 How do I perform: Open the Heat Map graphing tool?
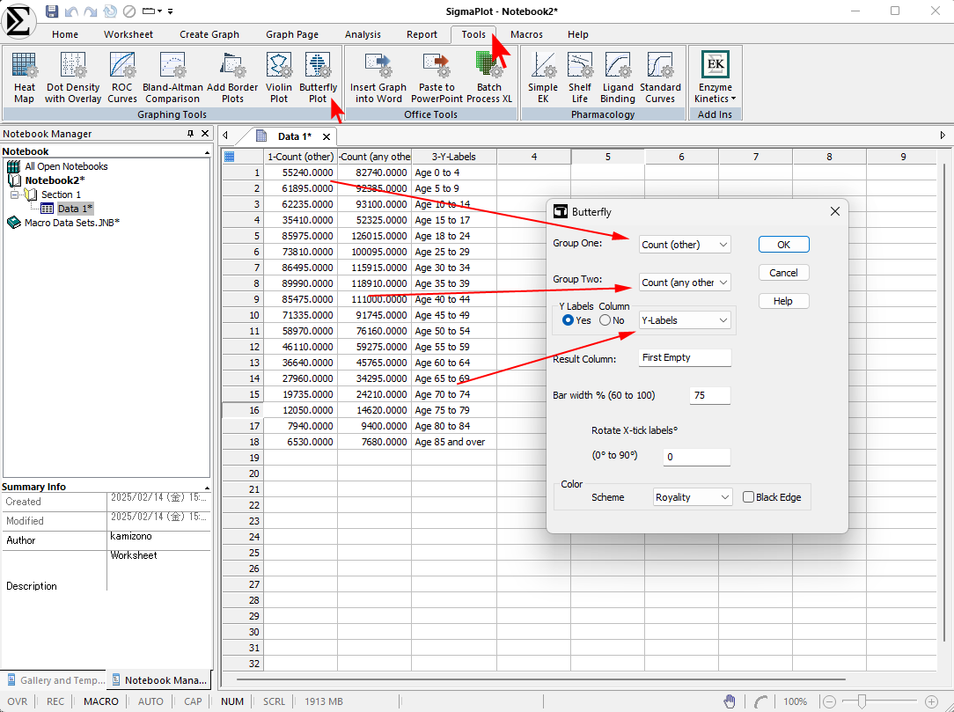point(25,77)
